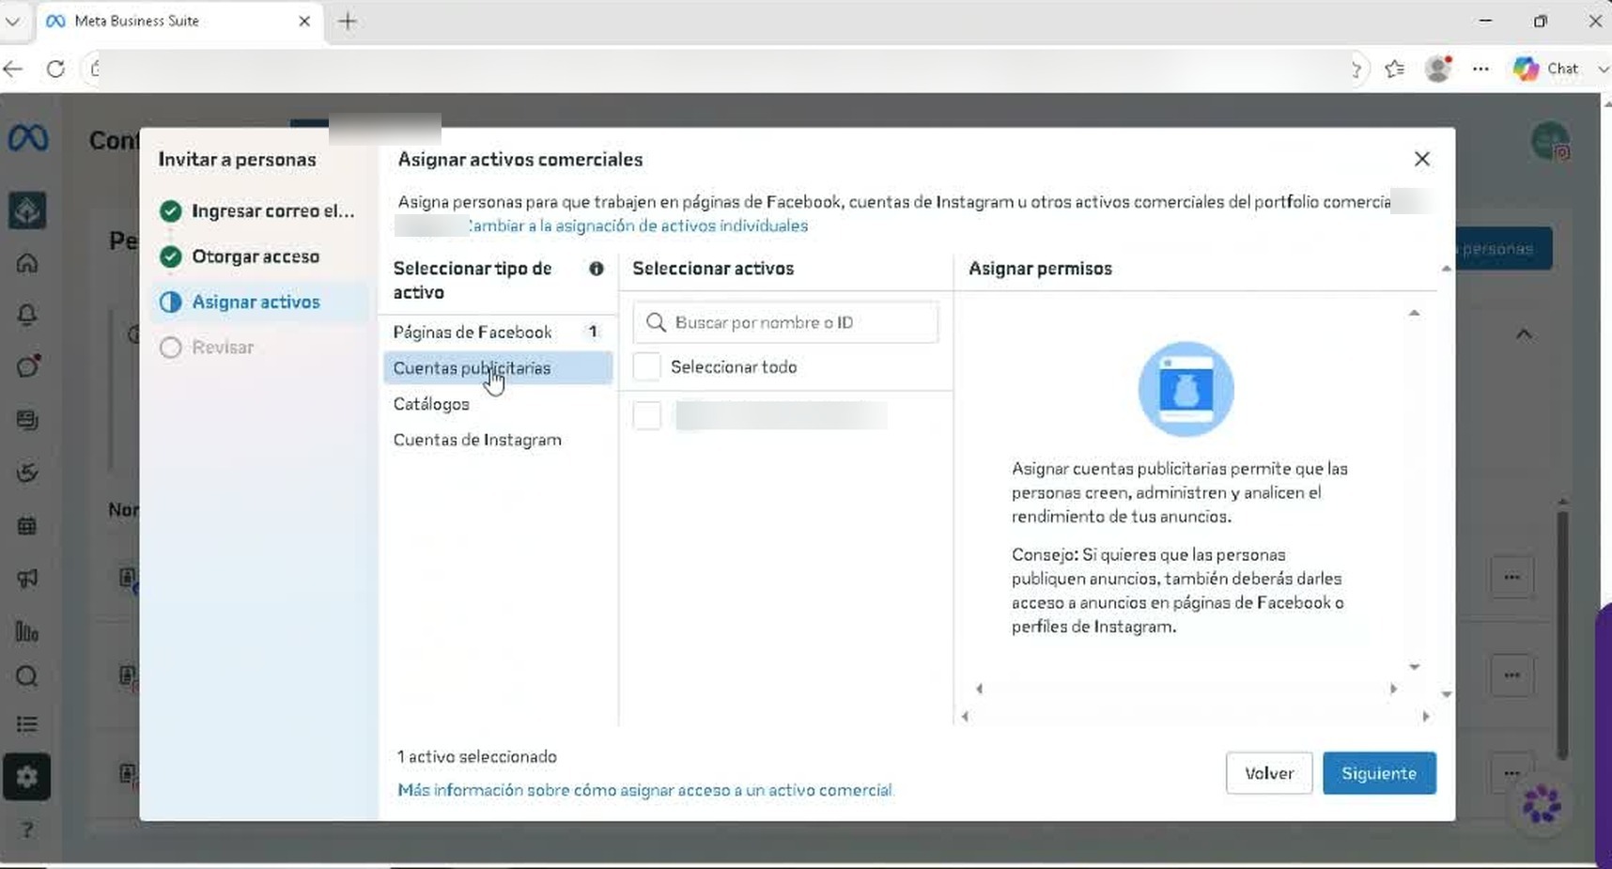
Task: Expand the Chat dropdown arrow in browser toolbar
Action: click(x=1603, y=69)
